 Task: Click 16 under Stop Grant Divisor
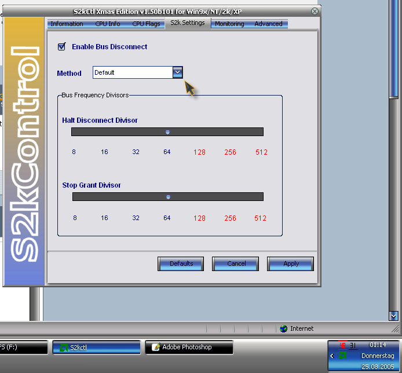click(104, 218)
